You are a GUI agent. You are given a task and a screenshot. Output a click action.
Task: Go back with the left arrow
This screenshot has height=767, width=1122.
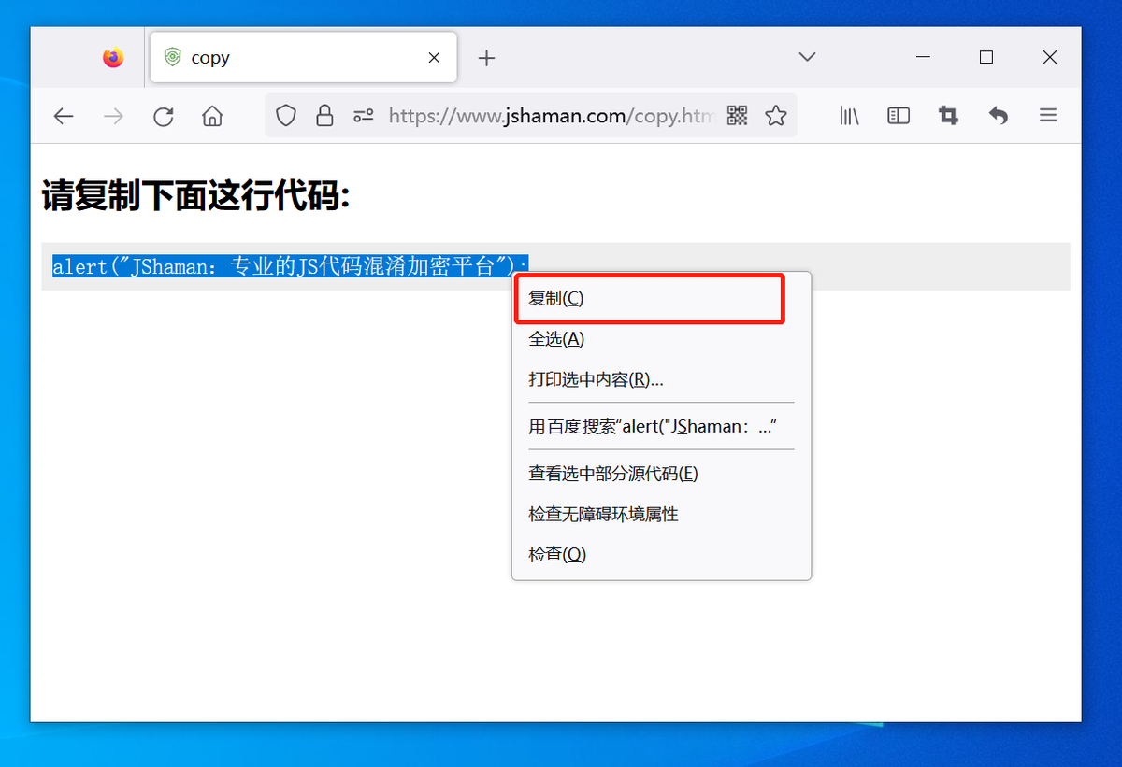click(63, 116)
